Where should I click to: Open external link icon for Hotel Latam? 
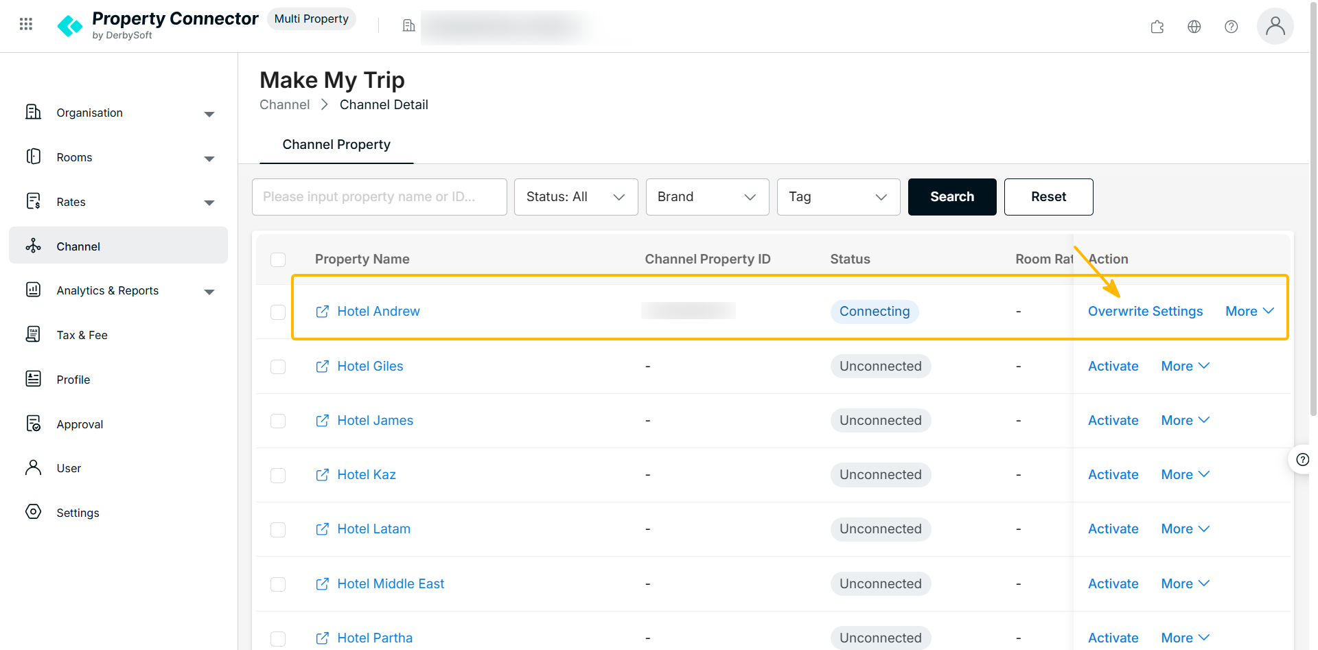(x=322, y=529)
